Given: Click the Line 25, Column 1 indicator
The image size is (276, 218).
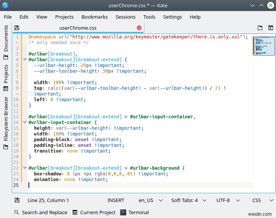Looking at the screenshot, I should pyautogui.click(x=48, y=200).
